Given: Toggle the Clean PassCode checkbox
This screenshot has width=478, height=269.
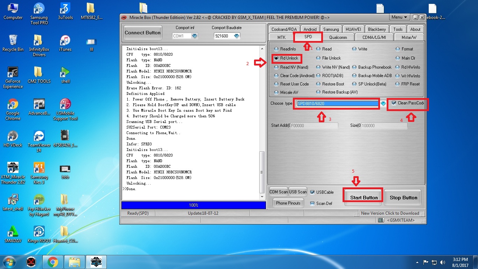Looking at the screenshot, I should click(394, 103).
